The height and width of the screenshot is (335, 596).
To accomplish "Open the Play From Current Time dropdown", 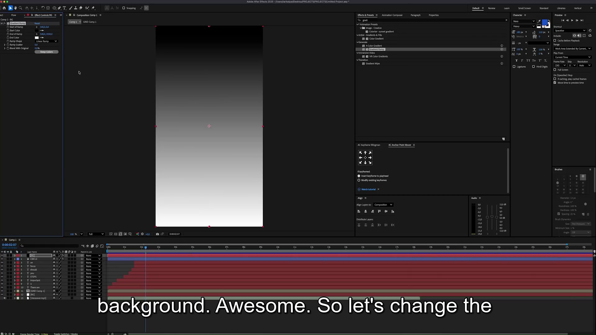I will tap(572, 57).
